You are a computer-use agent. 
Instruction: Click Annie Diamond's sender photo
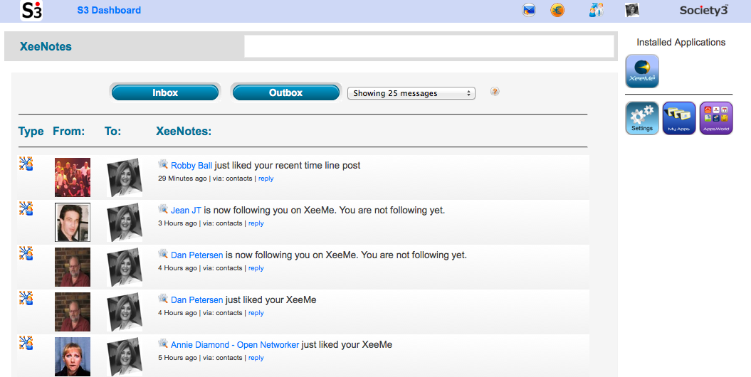pos(73,357)
